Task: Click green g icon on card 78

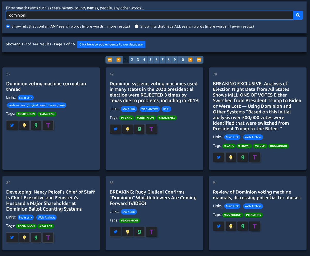Action: click(242, 157)
